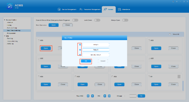Click the ACMS home logo icon

click(10, 6)
